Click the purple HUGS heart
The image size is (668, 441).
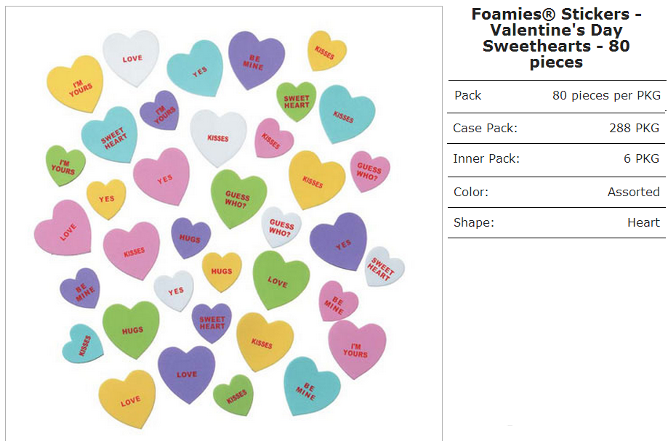[191, 238]
